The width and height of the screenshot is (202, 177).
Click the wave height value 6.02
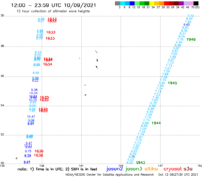131,160
